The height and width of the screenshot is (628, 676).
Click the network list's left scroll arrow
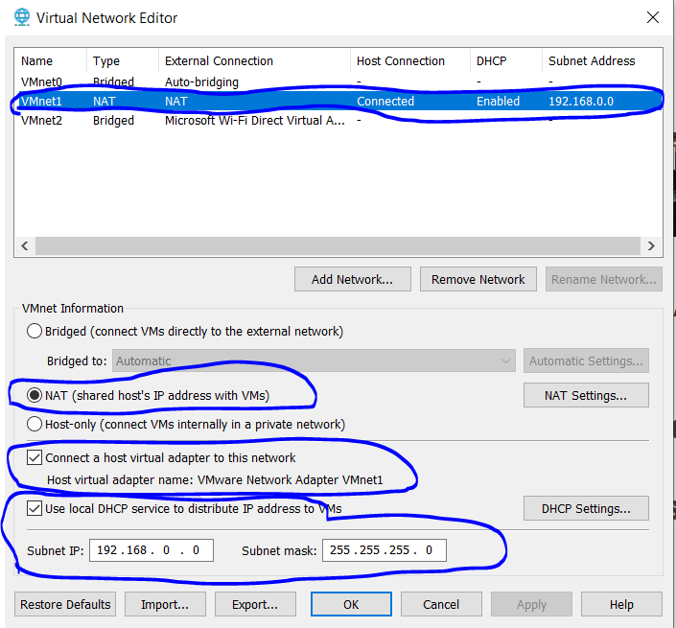tap(25, 245)
